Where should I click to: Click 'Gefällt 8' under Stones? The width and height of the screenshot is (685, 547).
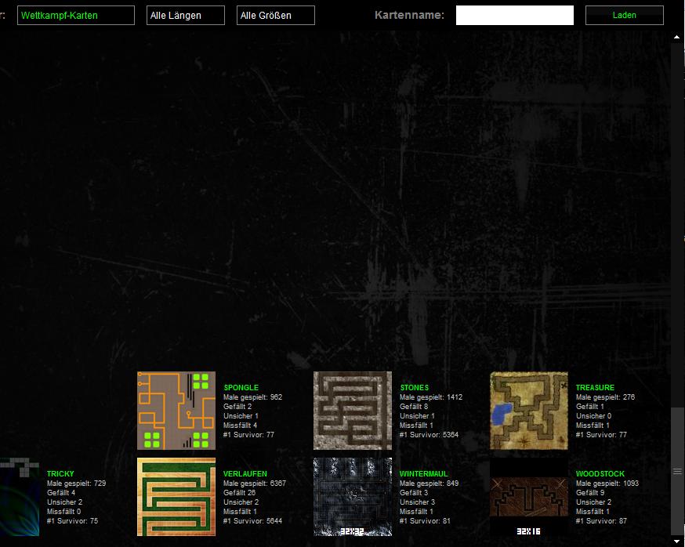pos(414,406)
